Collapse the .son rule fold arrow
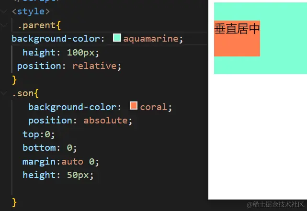Viewport: 307px width, 211px height. (x=4, y=93)
